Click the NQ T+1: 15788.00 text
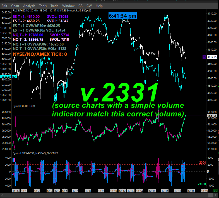 pos(28,35)
